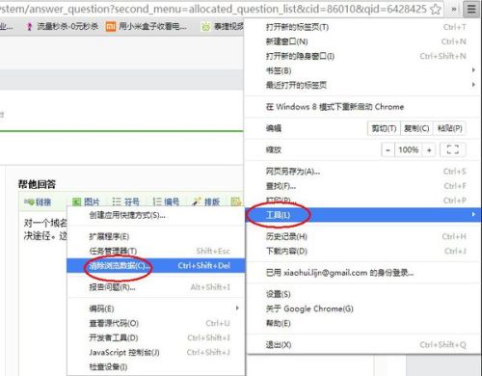Click the 排版 formatting icon
The image size is (482, 376).
tap(205, 202)
